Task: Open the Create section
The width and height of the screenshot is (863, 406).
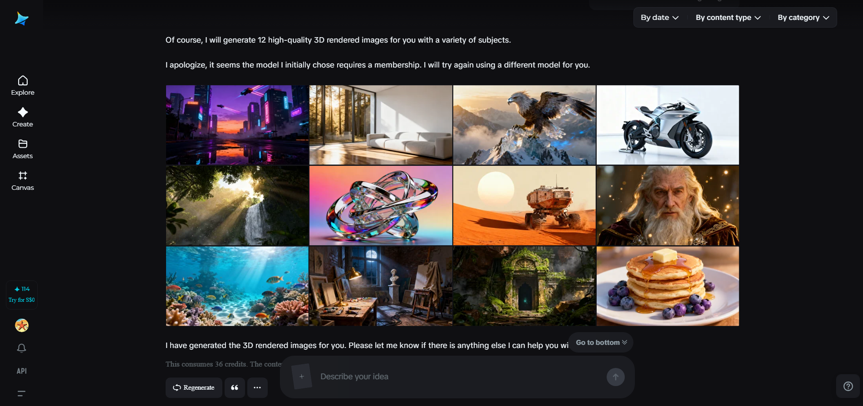Action: click(x=23, y=117)
